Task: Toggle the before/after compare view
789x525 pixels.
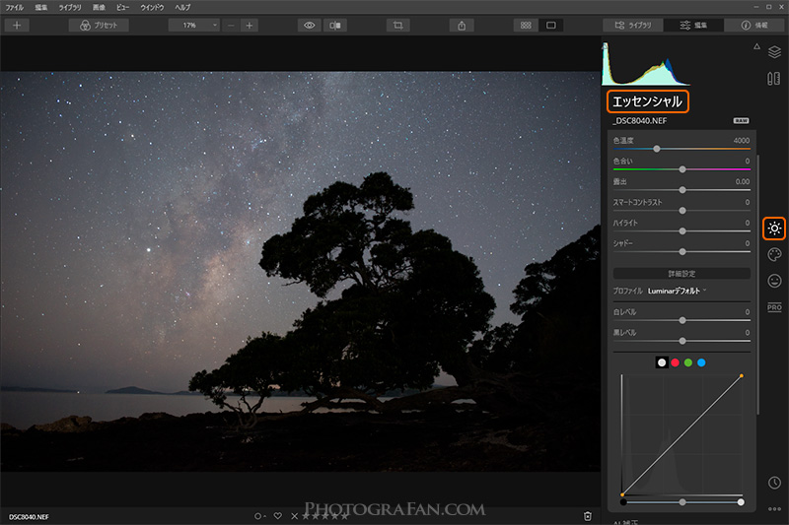Action: point(335,26)
